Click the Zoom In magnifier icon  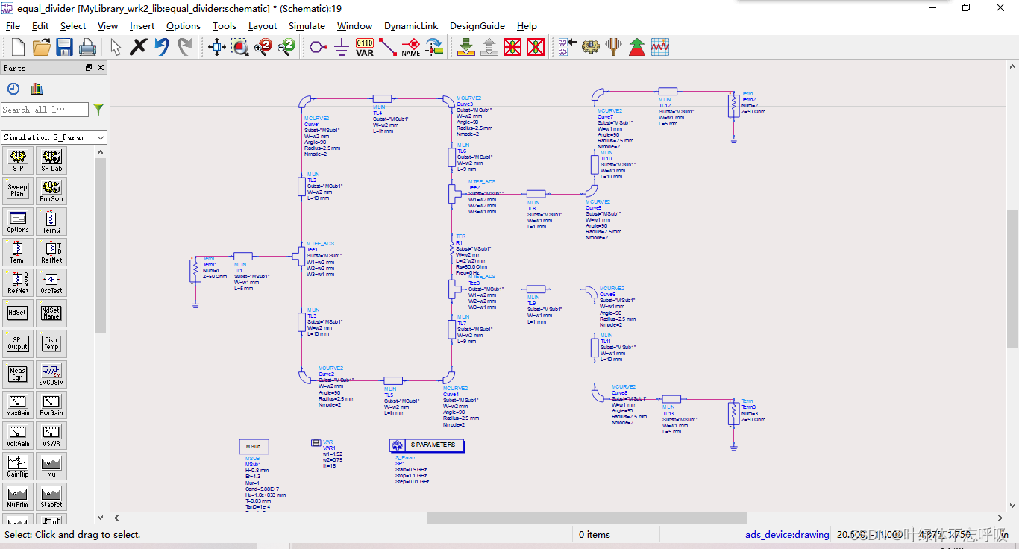(263, 48)
